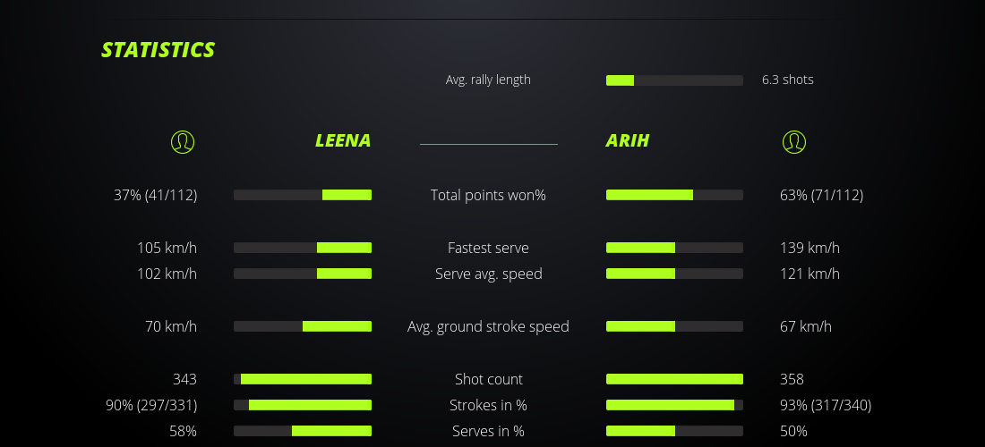Screen dimensions: 985x447
Task: Click Leena's player avatar icon
Action: point(183,141)
